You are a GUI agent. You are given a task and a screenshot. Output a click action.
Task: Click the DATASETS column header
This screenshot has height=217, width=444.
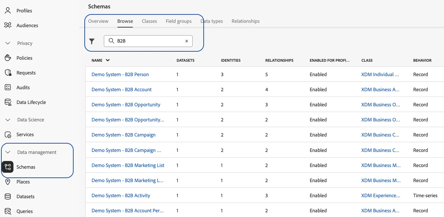186,60
